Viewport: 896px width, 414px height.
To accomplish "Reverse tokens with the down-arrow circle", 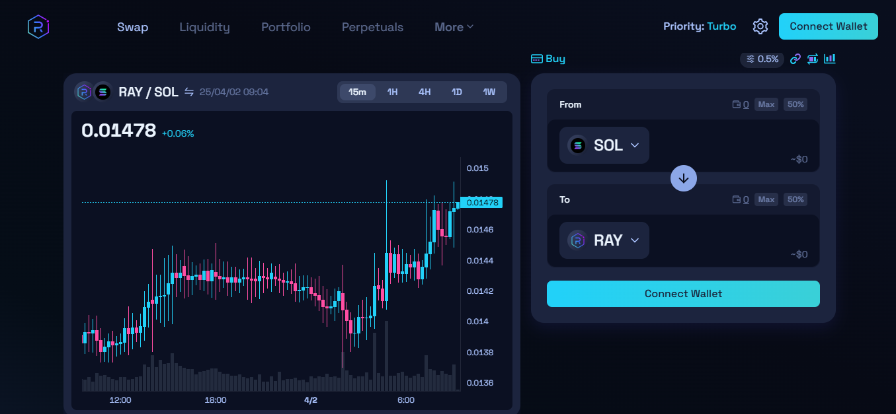I will click(683, 178).
